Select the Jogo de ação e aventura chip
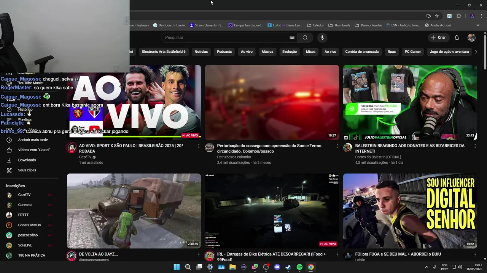 [449, 52]
